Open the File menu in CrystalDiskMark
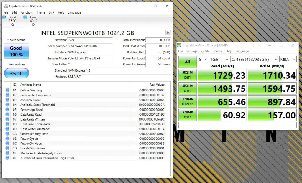The height and width of the screenshot is (183, 302). click(180, 51)
